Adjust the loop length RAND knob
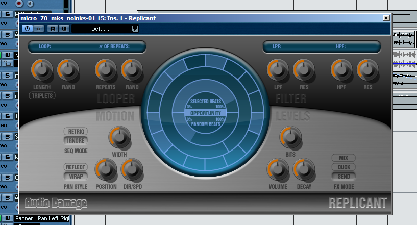 tap(68, 70)
